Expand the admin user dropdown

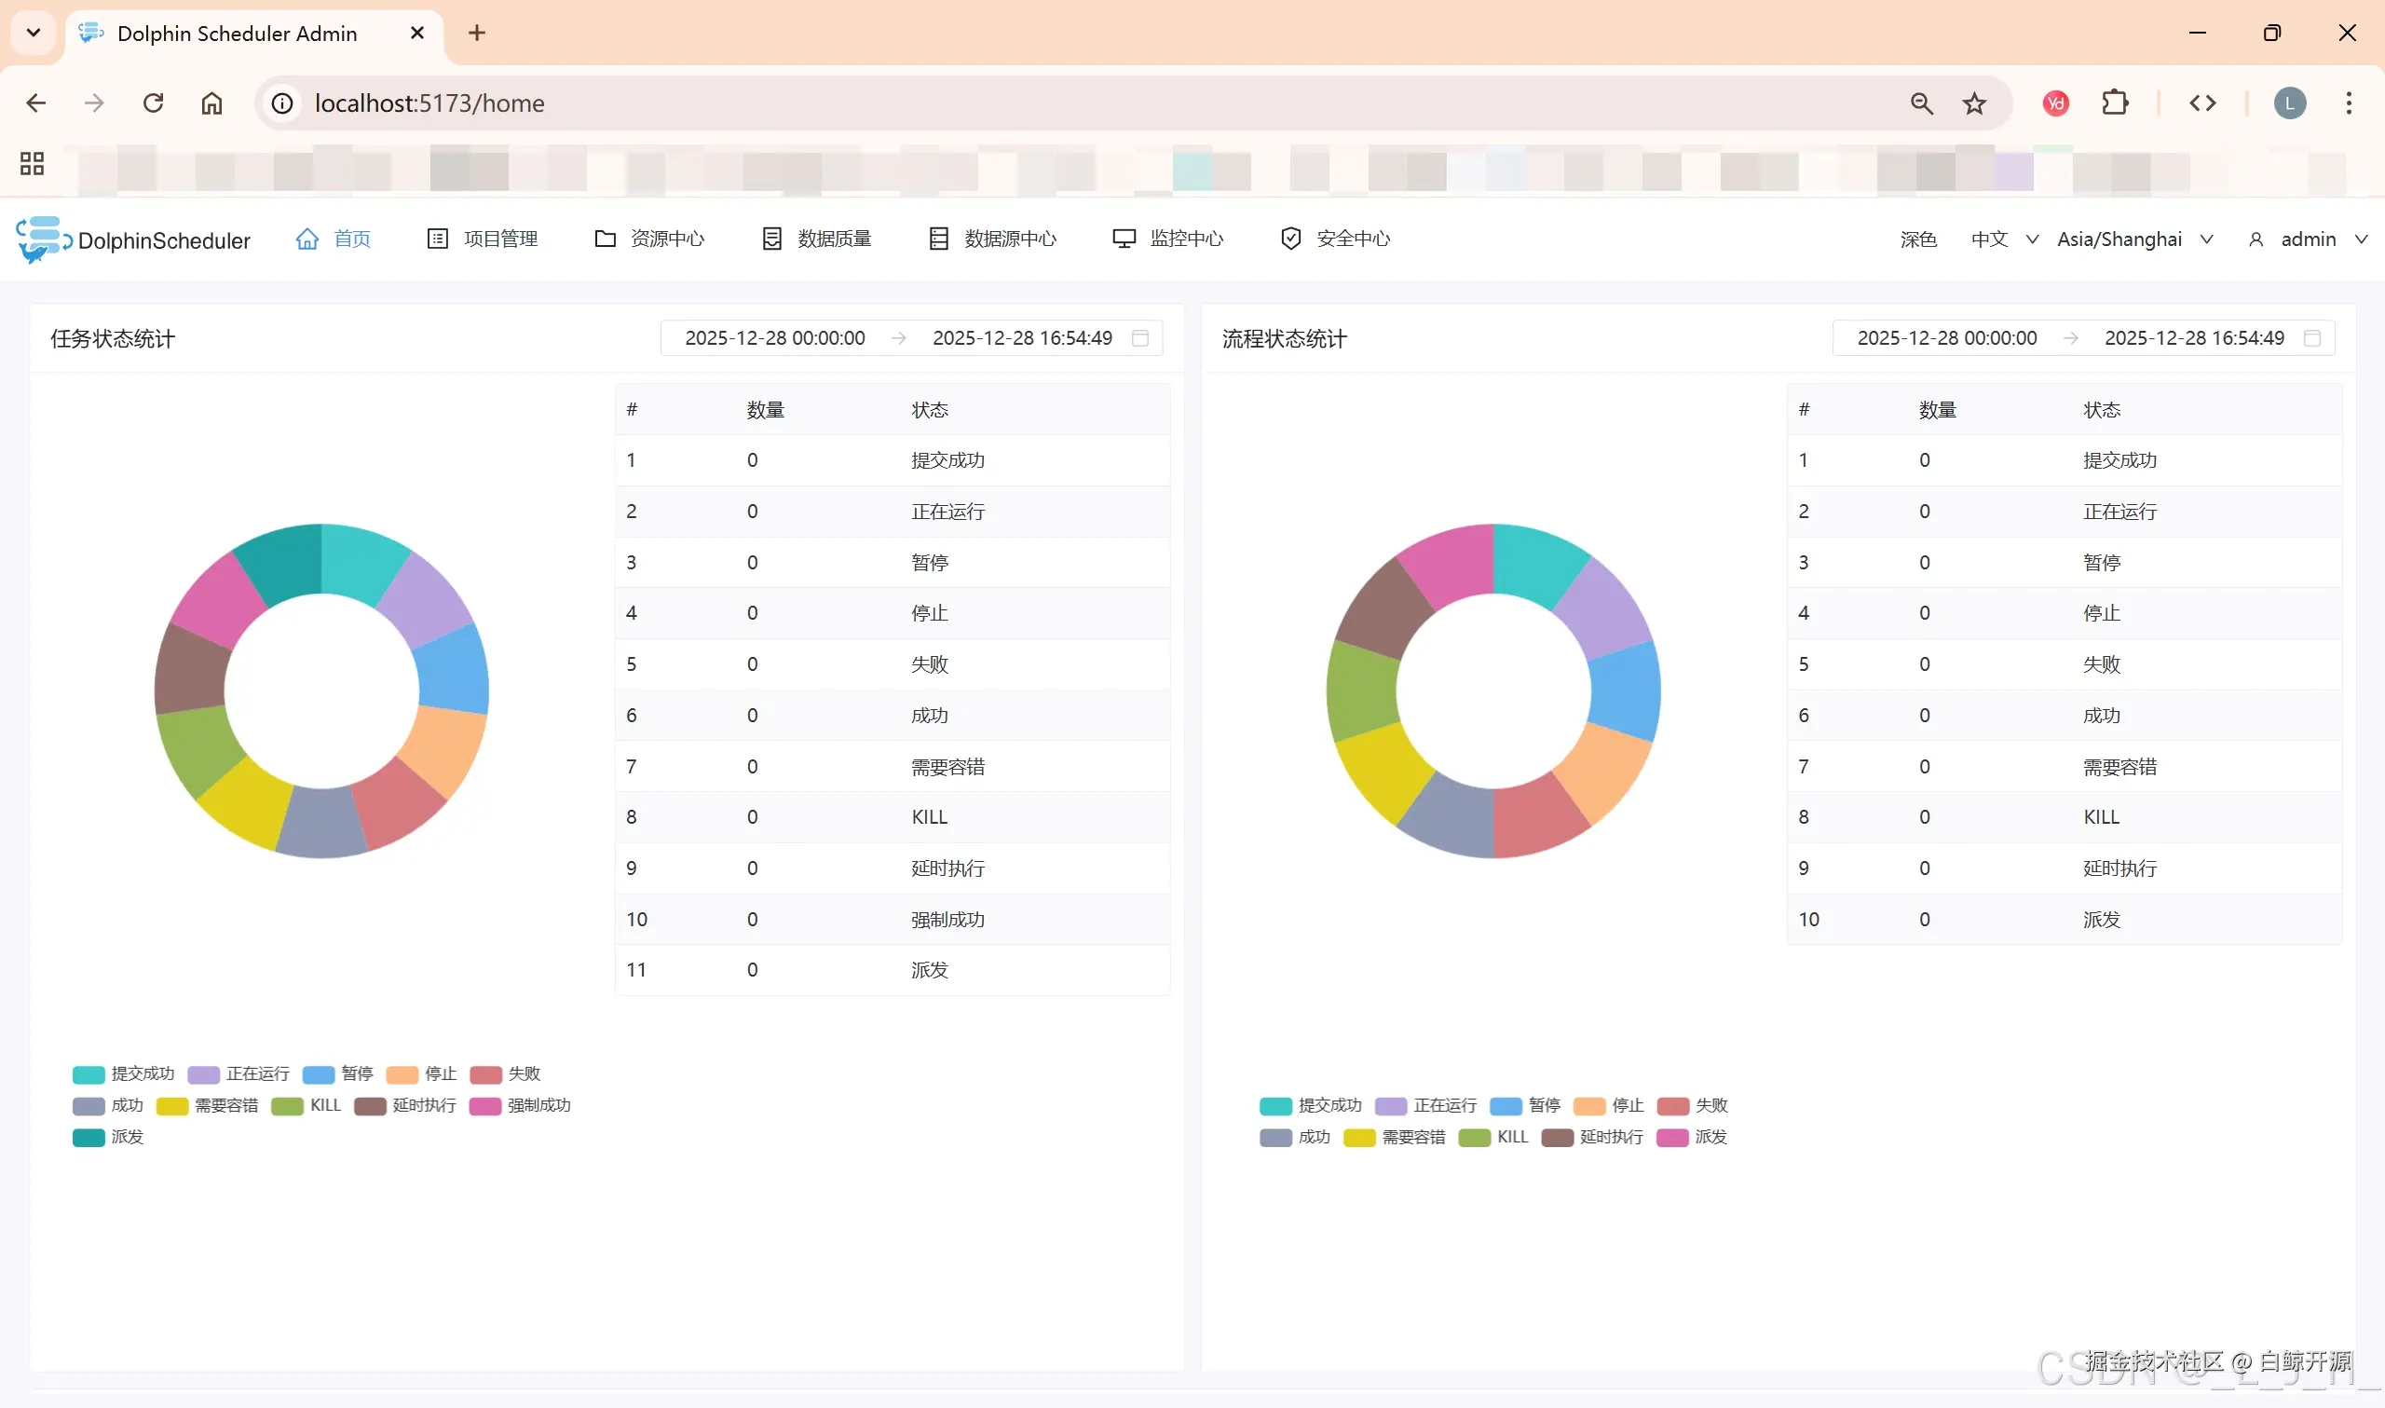coord(2309,239)
